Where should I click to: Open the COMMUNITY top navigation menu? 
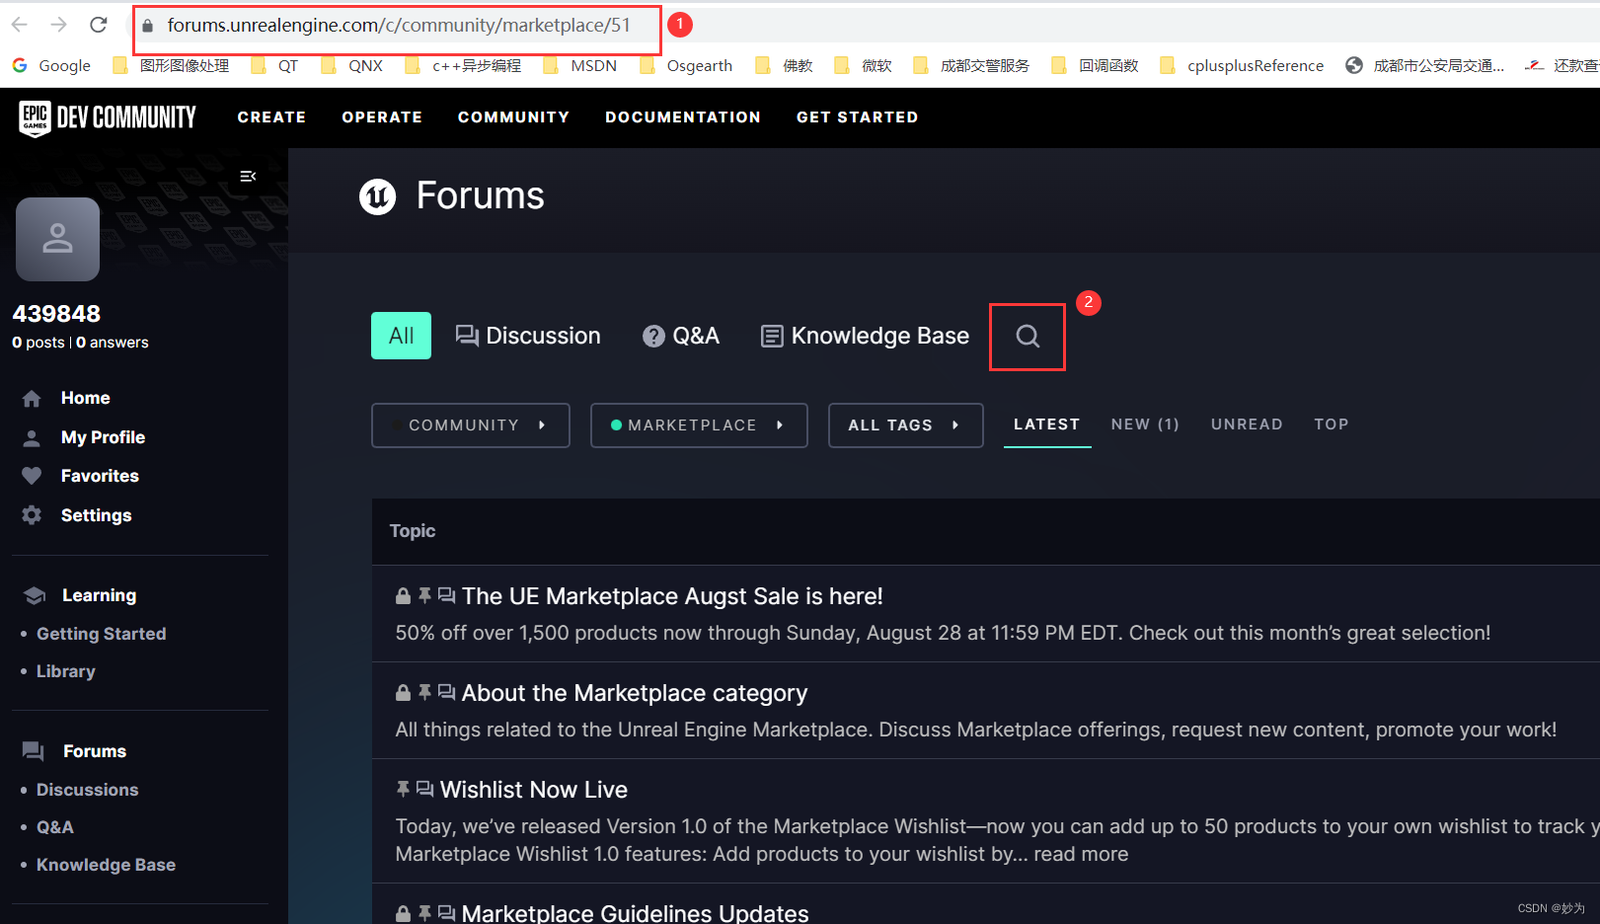tap(513, 117)
